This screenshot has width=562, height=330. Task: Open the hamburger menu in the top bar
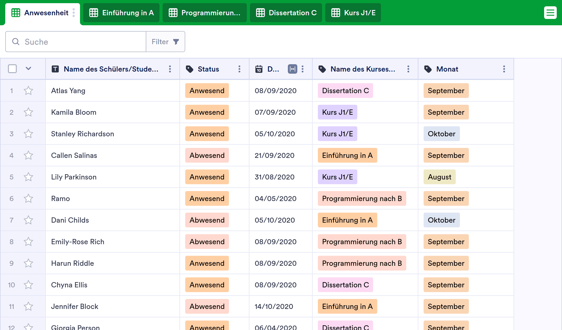(550, 13)
